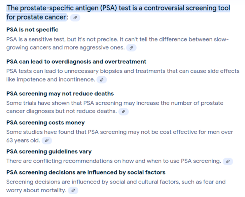245x197 pixels.
Task: Click paragraph about social and cultural factors
Action: click(x=116, y=186)
